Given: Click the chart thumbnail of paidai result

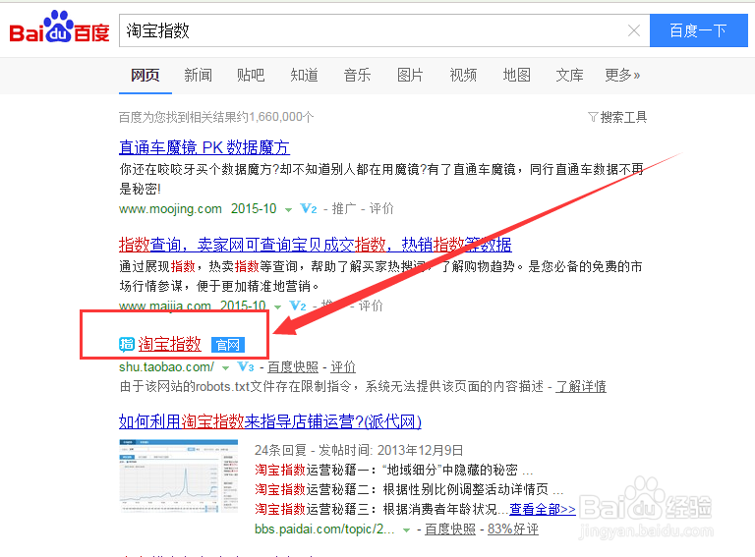Looking at the screenshot, I should (179, 475).
